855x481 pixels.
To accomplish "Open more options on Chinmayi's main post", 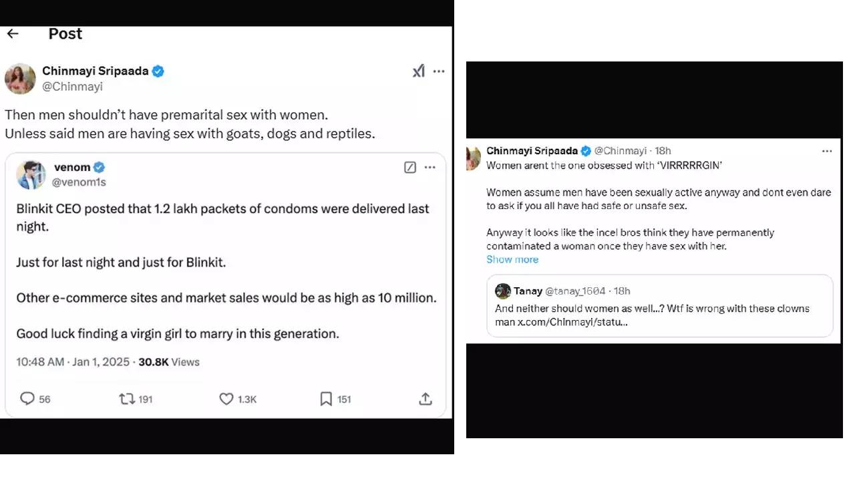I will (439, 71).
